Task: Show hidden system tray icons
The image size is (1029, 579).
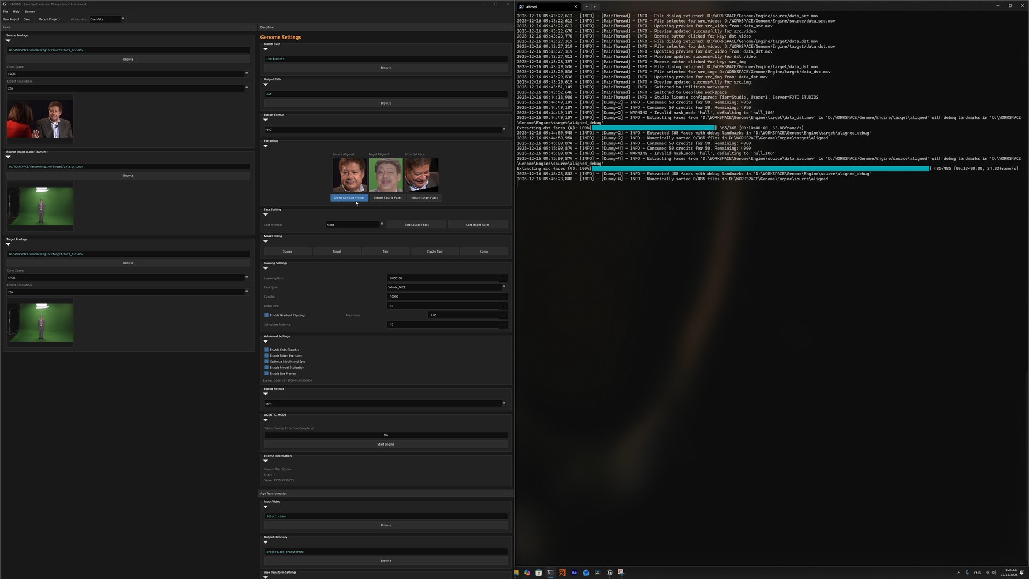Action: coord(959,573)
